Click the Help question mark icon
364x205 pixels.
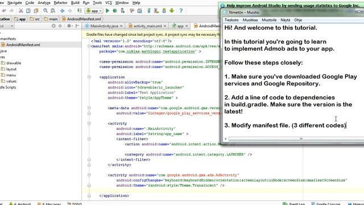click(181, 11)
